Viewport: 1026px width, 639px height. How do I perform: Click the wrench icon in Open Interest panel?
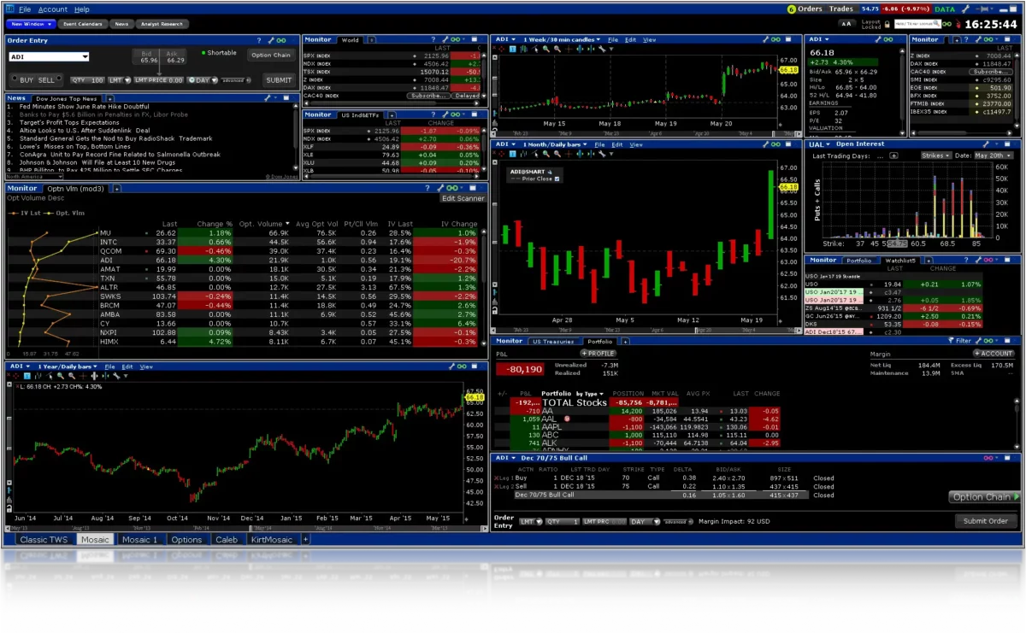(985, 144)
